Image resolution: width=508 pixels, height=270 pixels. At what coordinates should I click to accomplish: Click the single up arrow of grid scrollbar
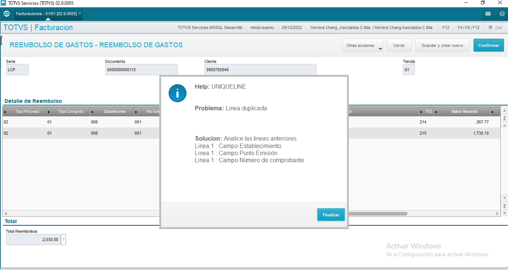[x=504, y=125]
